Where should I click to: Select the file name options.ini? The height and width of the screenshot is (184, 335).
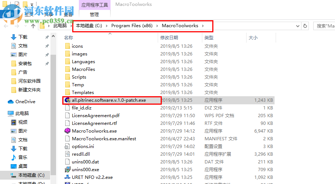tap(83, 146)
